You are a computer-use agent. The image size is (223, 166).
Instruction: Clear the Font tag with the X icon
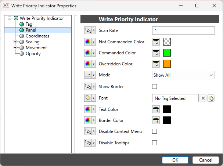[203, 98]
